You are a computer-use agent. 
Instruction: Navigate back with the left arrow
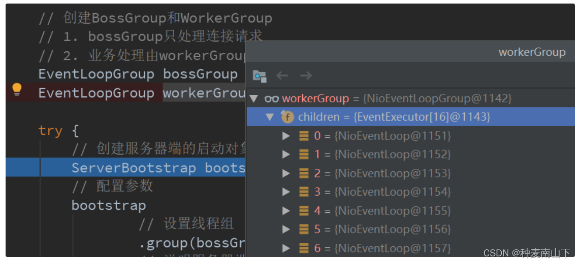tap(282, 76)
